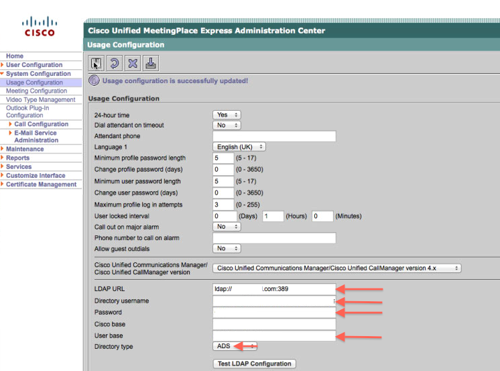Click the refresh arrow toolbar icon

click(x=115, y=64)
